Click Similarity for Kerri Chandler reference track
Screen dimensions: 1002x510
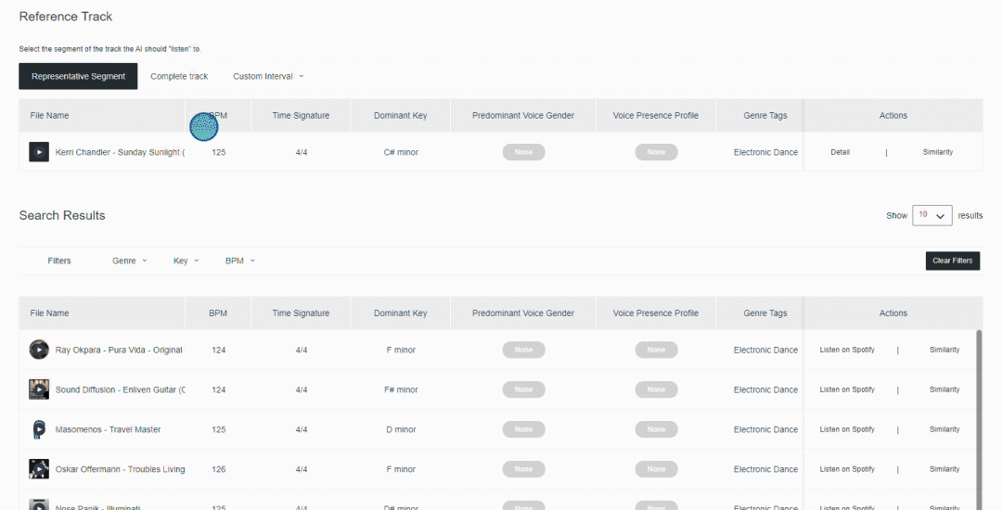pos(937,153)
